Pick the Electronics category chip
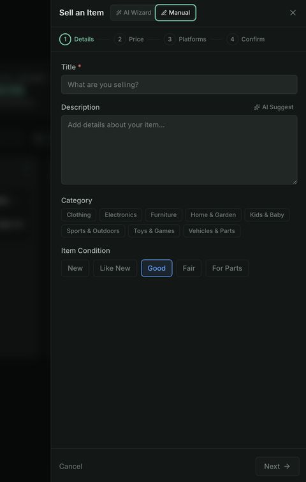Image resolution: width=306 pixels, height=482 pixels. tap(120, 215)
